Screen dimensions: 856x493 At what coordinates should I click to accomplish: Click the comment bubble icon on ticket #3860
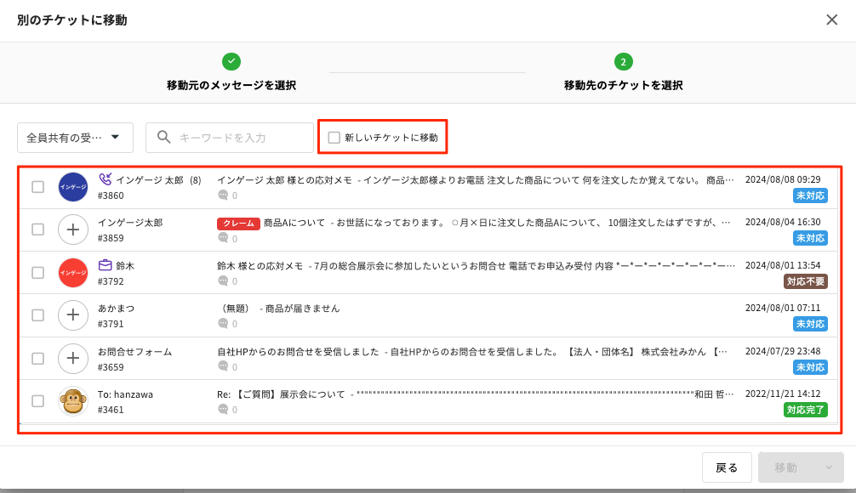click(x=223, y=195)
